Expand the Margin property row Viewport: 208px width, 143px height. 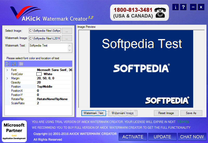click(7, 78)
